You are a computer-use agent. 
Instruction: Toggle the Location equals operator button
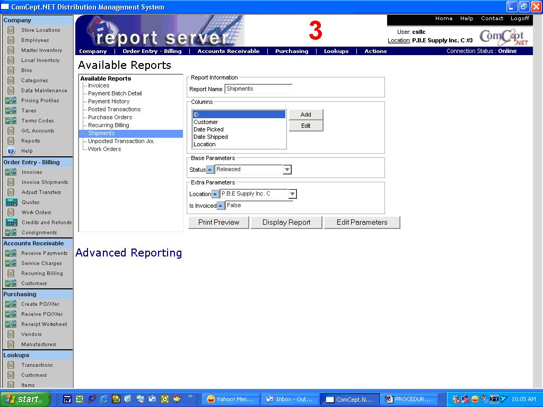point(215,194)
